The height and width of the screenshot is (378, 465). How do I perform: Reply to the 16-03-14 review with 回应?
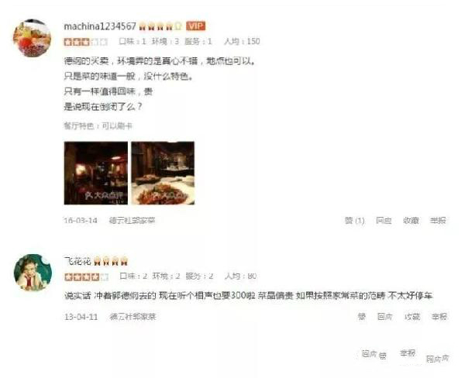[384, 221]
